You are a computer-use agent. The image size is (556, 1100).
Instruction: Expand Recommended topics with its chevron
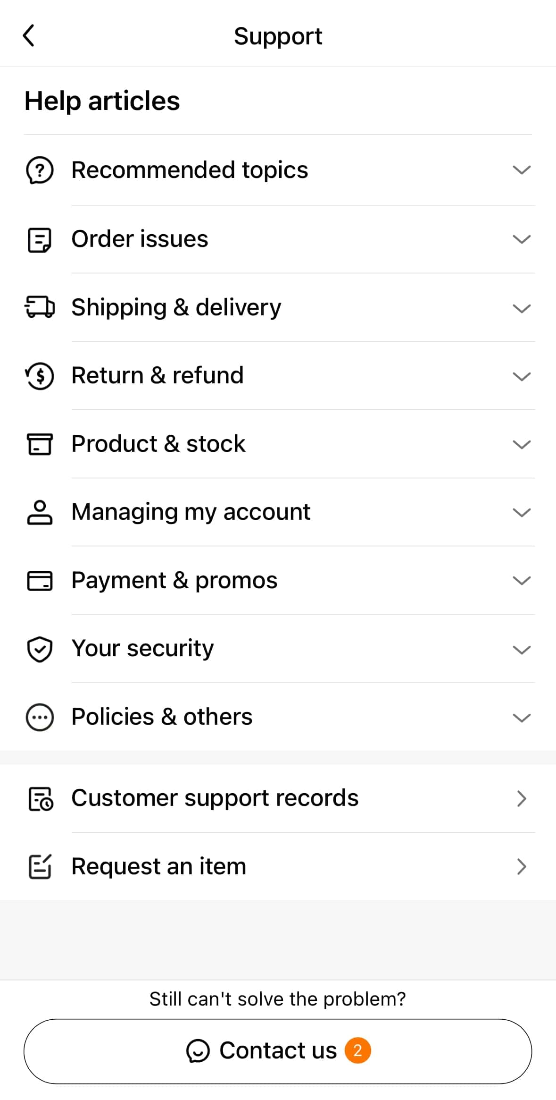(x=521, y=170)
